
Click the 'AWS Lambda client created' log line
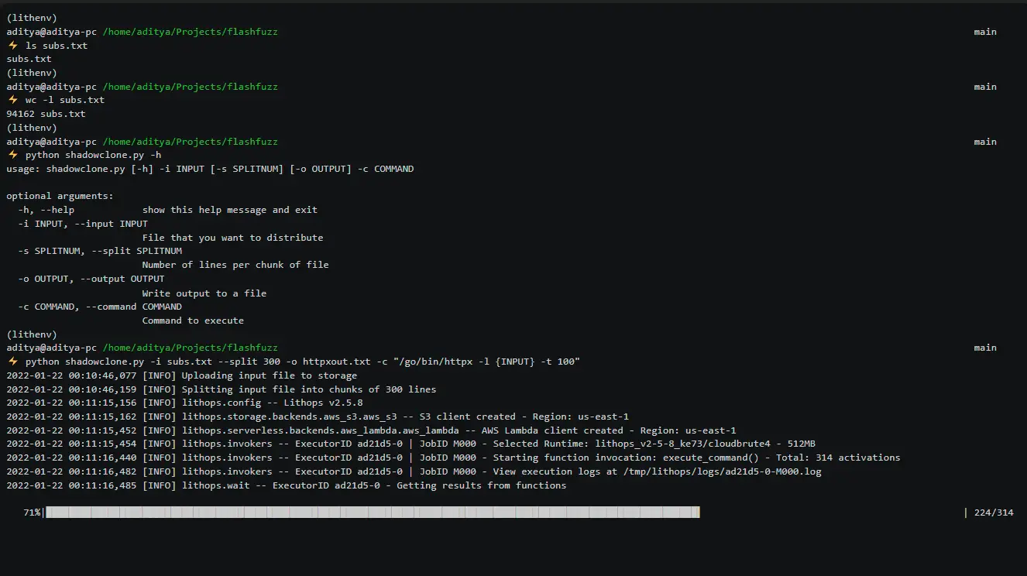point(371,430)
